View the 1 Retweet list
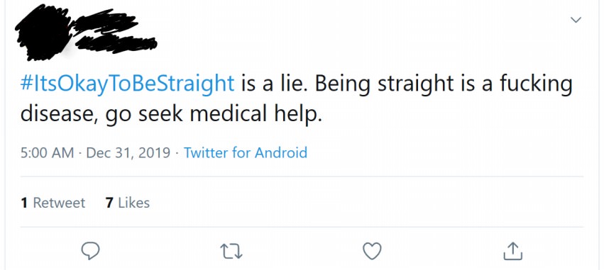This screenshot has height=270, width=604. (x=53, y=203)
